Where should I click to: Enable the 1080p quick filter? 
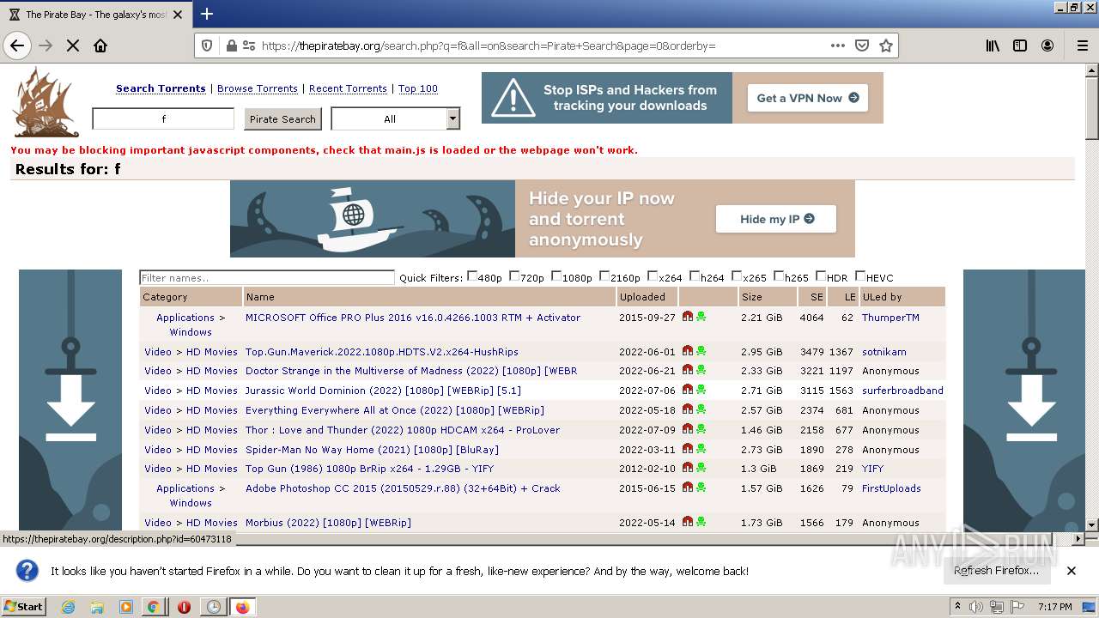(556, 276)
